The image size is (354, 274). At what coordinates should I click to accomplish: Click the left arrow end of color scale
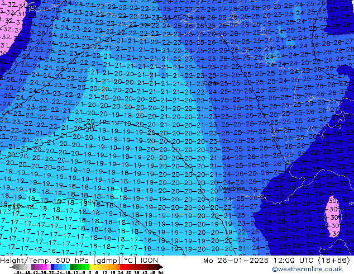click(12, 267)
